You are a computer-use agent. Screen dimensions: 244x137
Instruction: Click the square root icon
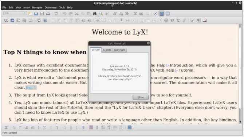coord(27,128)
